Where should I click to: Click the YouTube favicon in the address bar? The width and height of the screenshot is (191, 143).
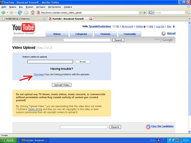pyautogui.click(x=39, y=12)
